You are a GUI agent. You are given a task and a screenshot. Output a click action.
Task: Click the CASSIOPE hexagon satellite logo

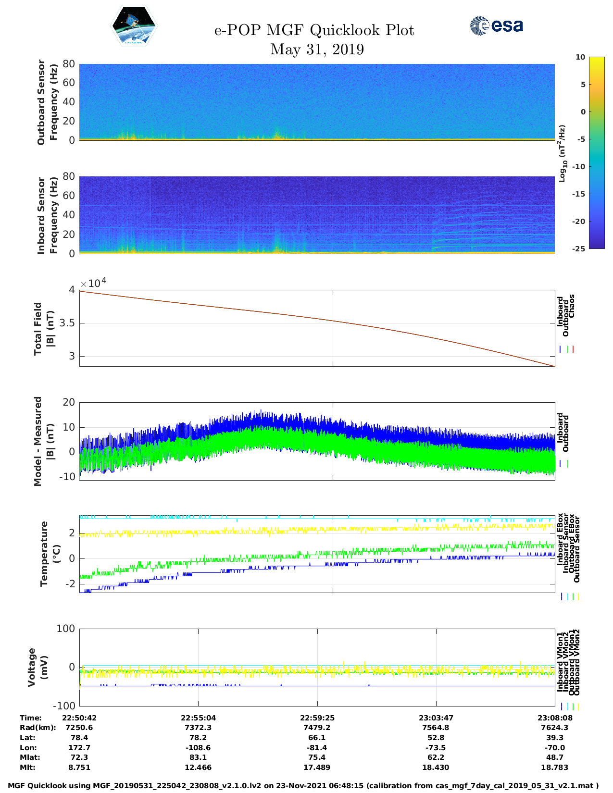coord(134,26)
